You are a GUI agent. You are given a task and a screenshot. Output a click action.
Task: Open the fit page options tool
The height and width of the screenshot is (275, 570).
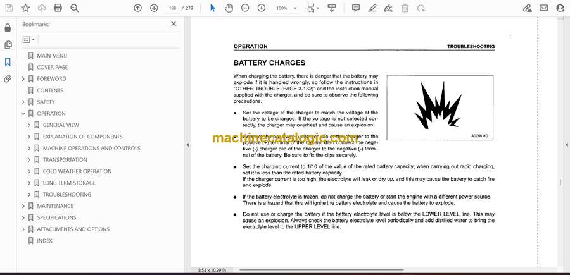point(313,8)
